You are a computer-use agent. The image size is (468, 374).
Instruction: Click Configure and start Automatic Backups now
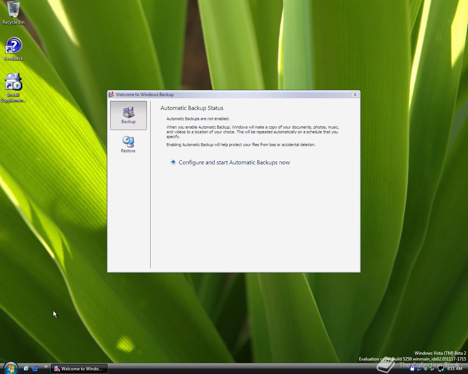click(x=234, y=163)
